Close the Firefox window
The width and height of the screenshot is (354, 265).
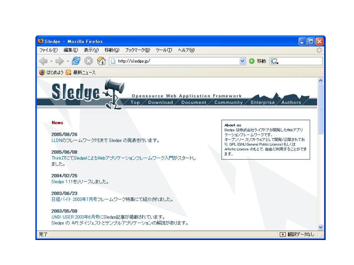point(319,41)
